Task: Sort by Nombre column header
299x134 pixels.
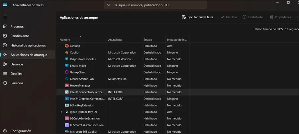Action: pyautogui.click(x=65, y=40)
